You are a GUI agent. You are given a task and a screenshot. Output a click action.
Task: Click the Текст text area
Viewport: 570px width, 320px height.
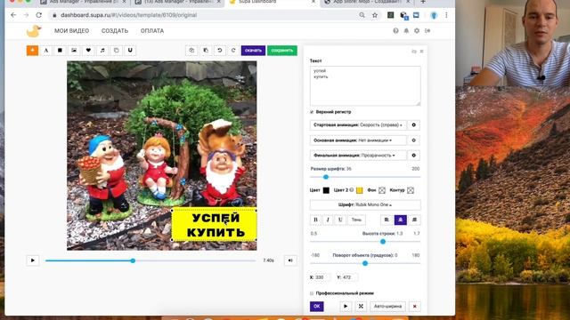tap(365, 86)
